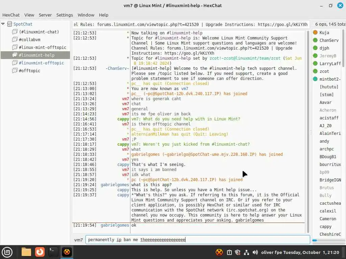Viewport: 346px width, 259px height.
Task: Open the Window menu
Action: 86,15
